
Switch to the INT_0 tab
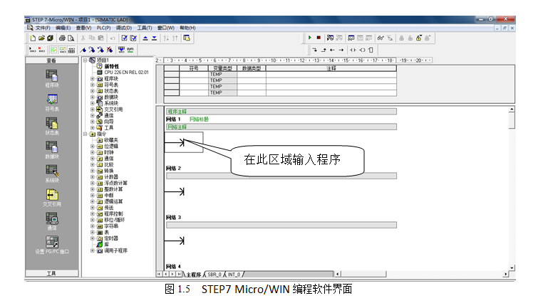pos(234,275)
